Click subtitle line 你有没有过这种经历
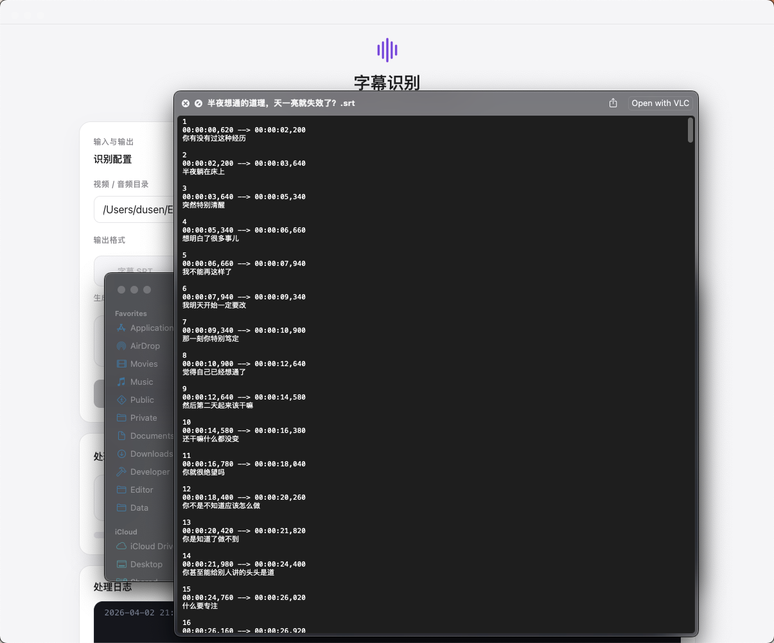774x643 pixels. coord(214,138)
